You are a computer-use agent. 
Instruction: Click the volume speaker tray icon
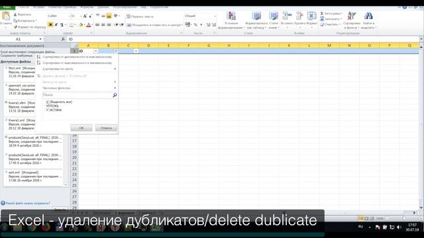click(x=399, y=227)
